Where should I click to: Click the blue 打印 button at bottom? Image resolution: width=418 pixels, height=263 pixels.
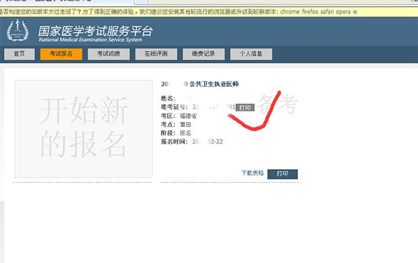tap(282, 174)
